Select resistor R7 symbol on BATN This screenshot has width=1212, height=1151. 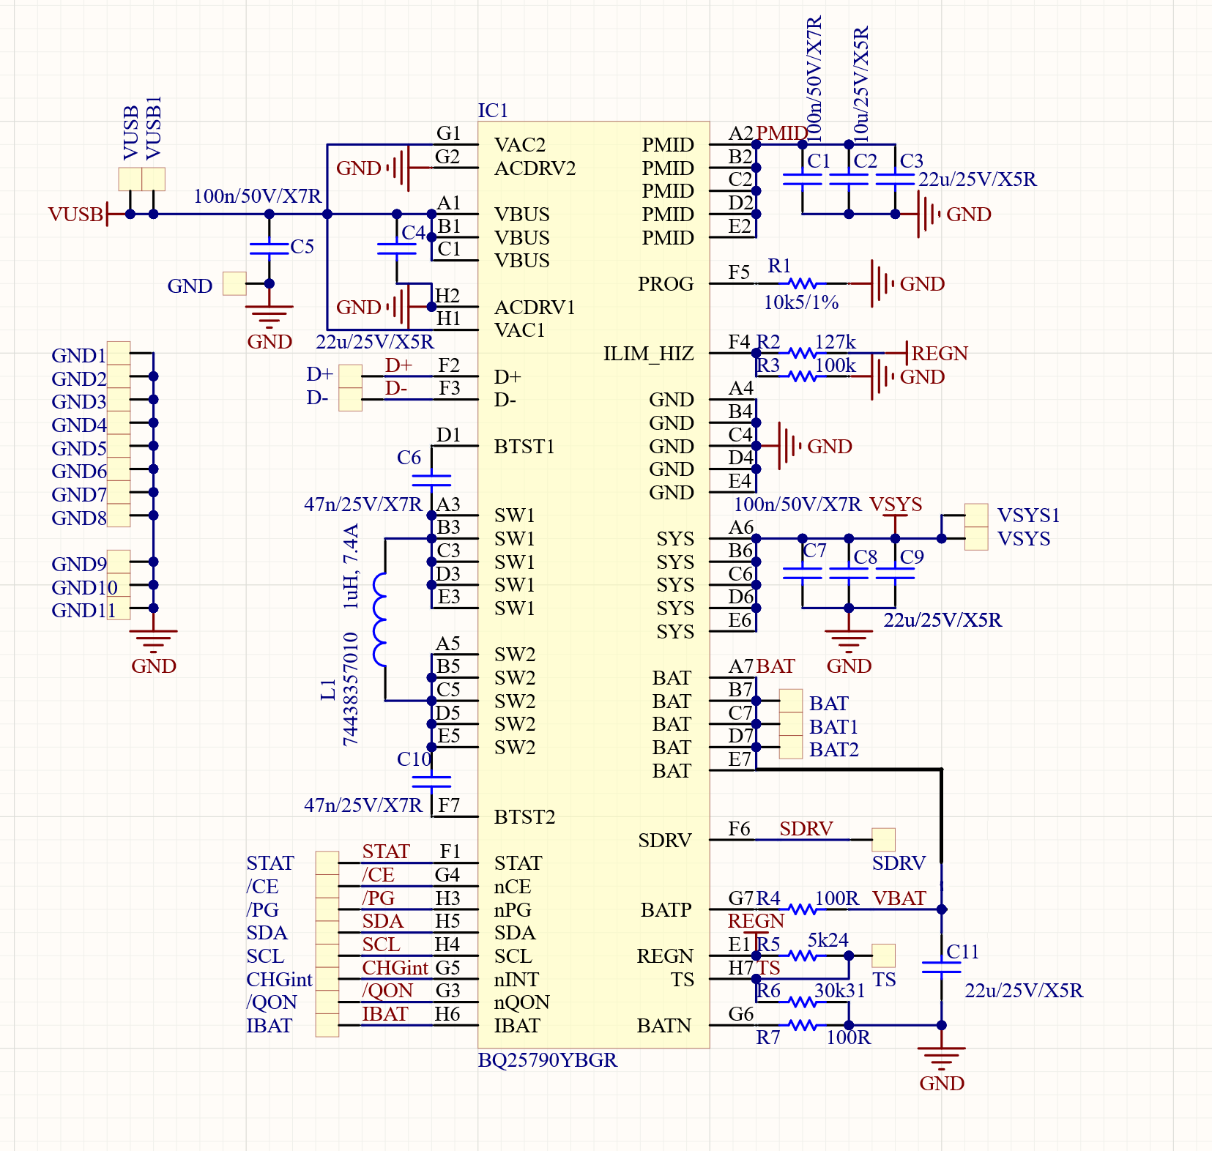pyautogui.click(x=802, y=1025)
